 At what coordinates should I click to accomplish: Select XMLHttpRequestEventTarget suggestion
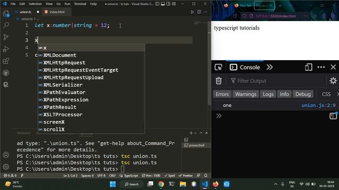91,70
